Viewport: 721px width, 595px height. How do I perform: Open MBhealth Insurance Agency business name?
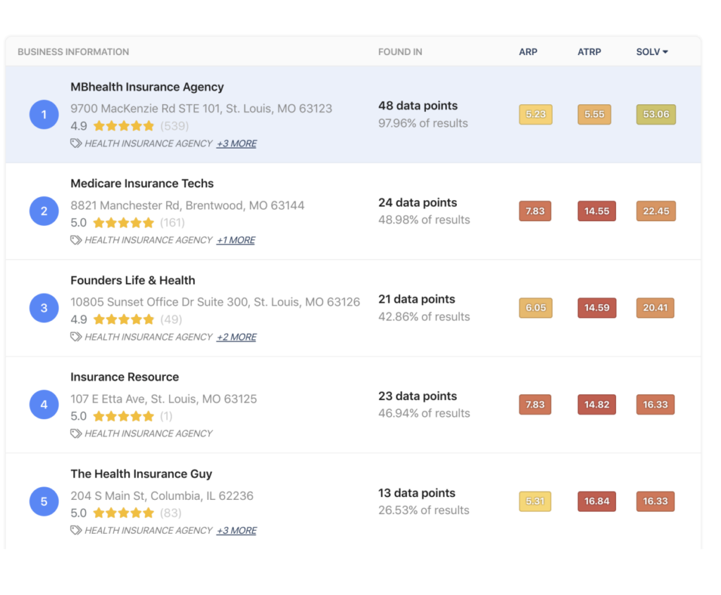point(147,87)
